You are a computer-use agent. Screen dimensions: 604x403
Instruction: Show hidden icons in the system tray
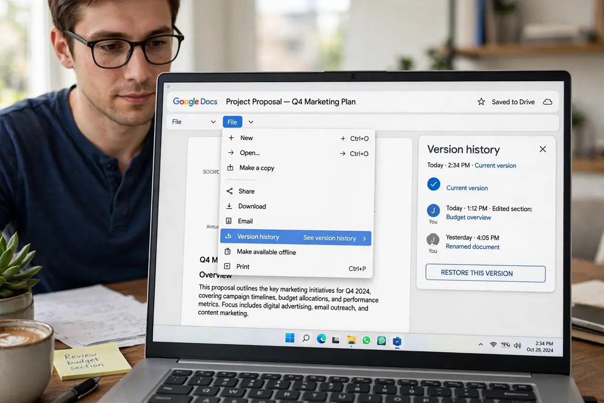(481, 345)
